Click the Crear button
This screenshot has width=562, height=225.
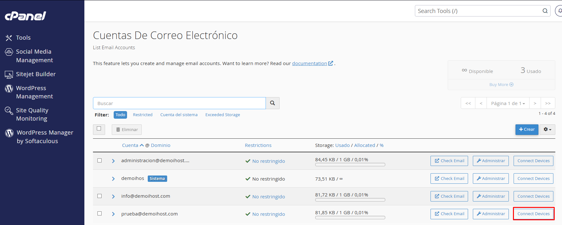pos(527,129)
